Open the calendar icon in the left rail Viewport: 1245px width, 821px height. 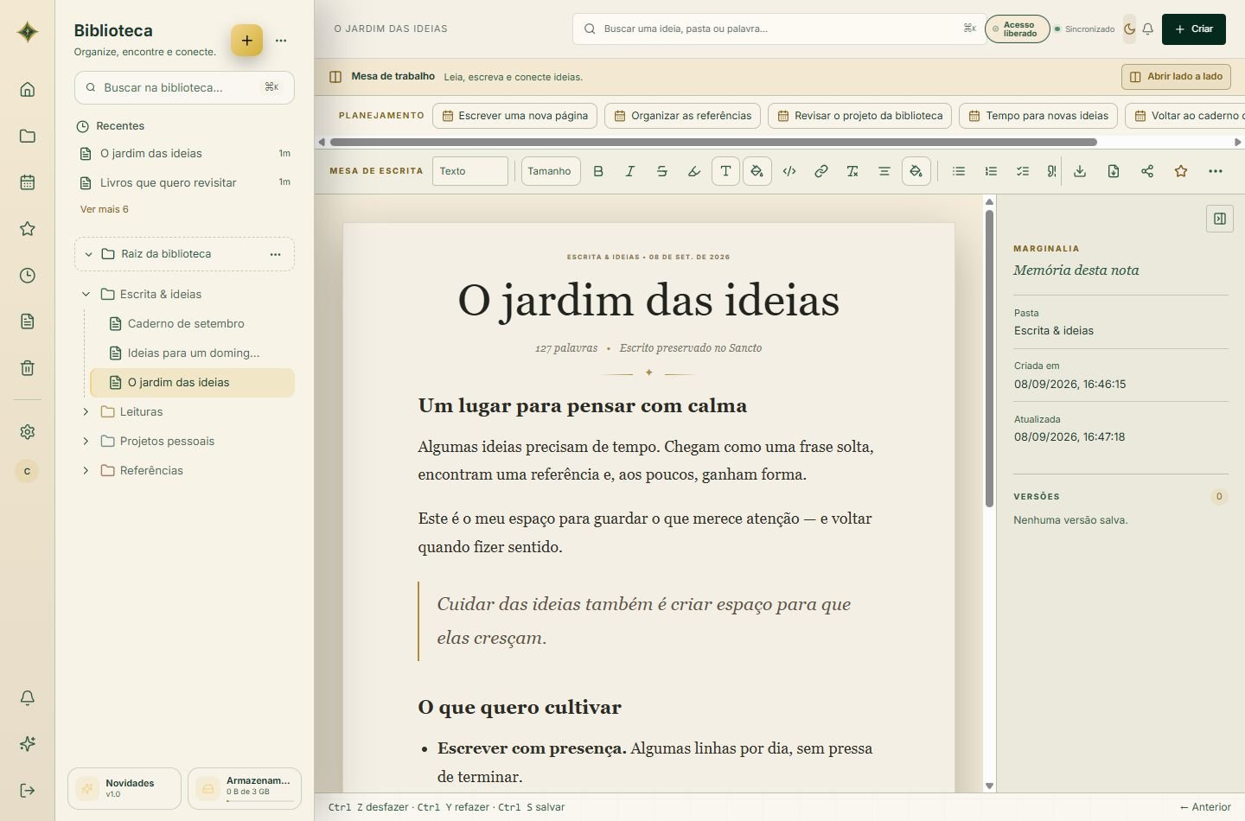click(28, 182)
